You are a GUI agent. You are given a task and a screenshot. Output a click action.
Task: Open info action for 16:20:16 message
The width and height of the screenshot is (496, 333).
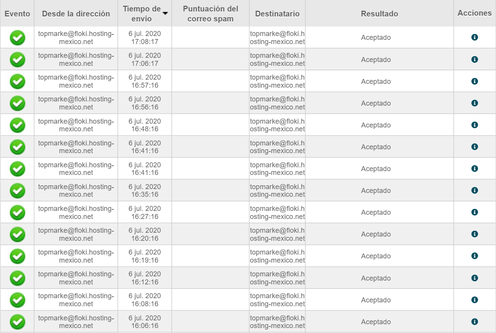pyautogui.click(x=475, y=234)
